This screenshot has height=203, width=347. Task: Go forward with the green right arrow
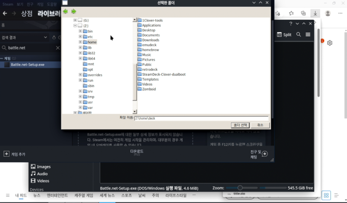[74, 11]
